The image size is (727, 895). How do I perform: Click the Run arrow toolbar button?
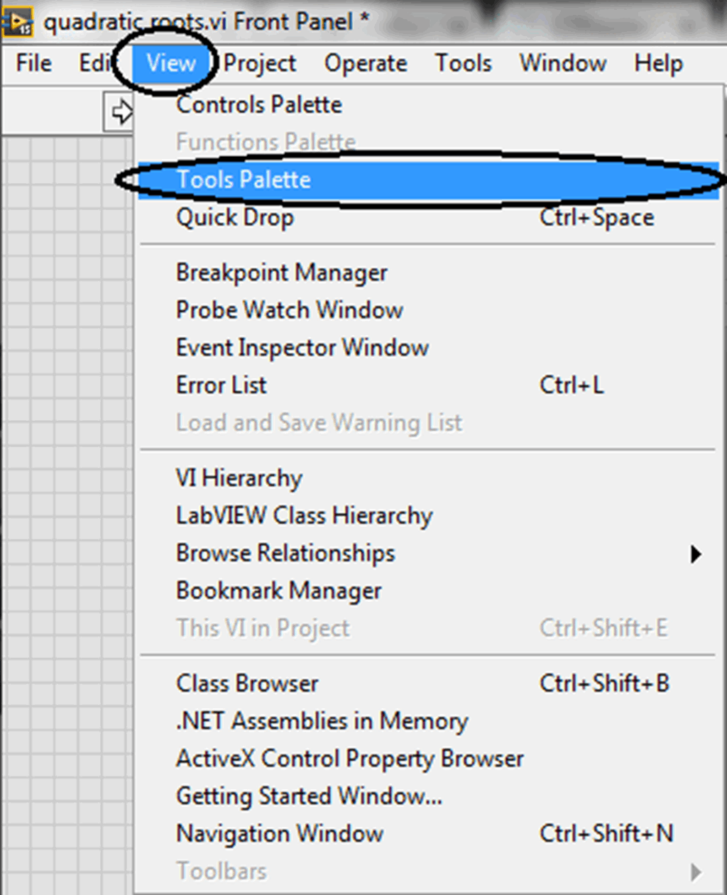[x=121, y=112]
